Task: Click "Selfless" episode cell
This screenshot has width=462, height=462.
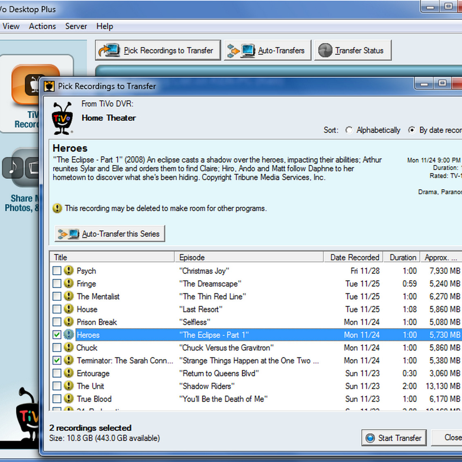Action: coord(195,322)
